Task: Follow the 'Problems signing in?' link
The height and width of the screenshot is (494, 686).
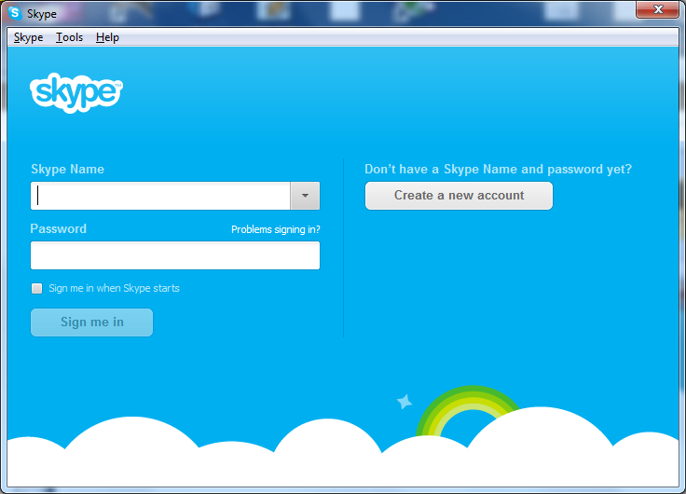Action: point(275,229)
